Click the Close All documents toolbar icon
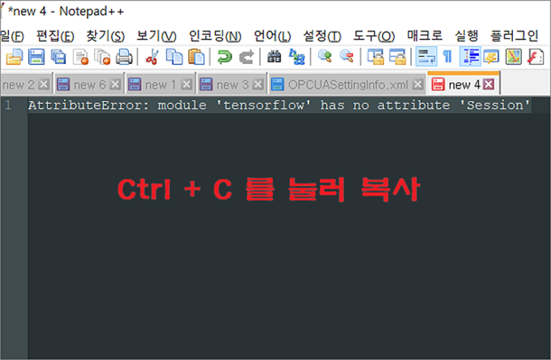551x360 pixels. click(x=102, y=57)
